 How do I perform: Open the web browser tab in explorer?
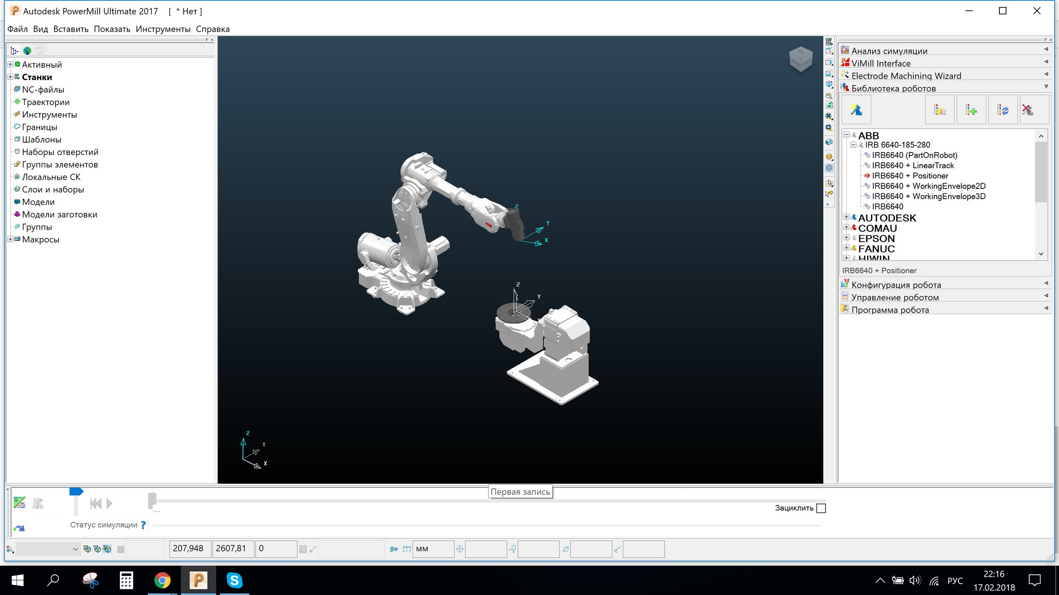tap(27, 51)
